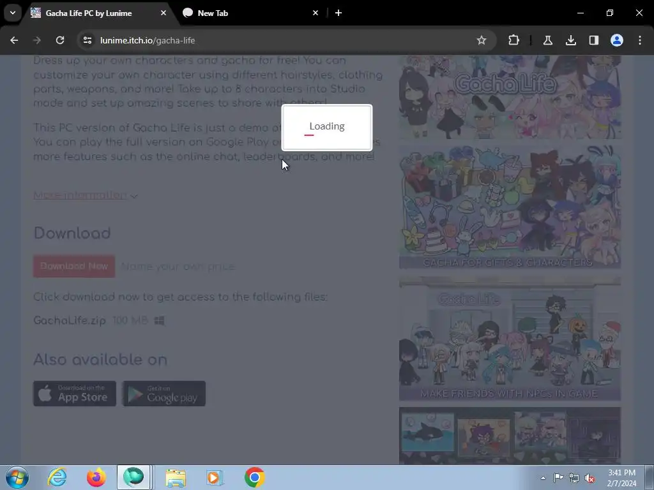
Task: Reload the Gacha Life page
Action: pos(60,40)
